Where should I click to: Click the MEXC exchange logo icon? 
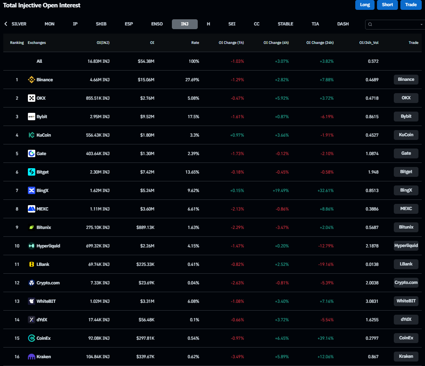point(32,209)
